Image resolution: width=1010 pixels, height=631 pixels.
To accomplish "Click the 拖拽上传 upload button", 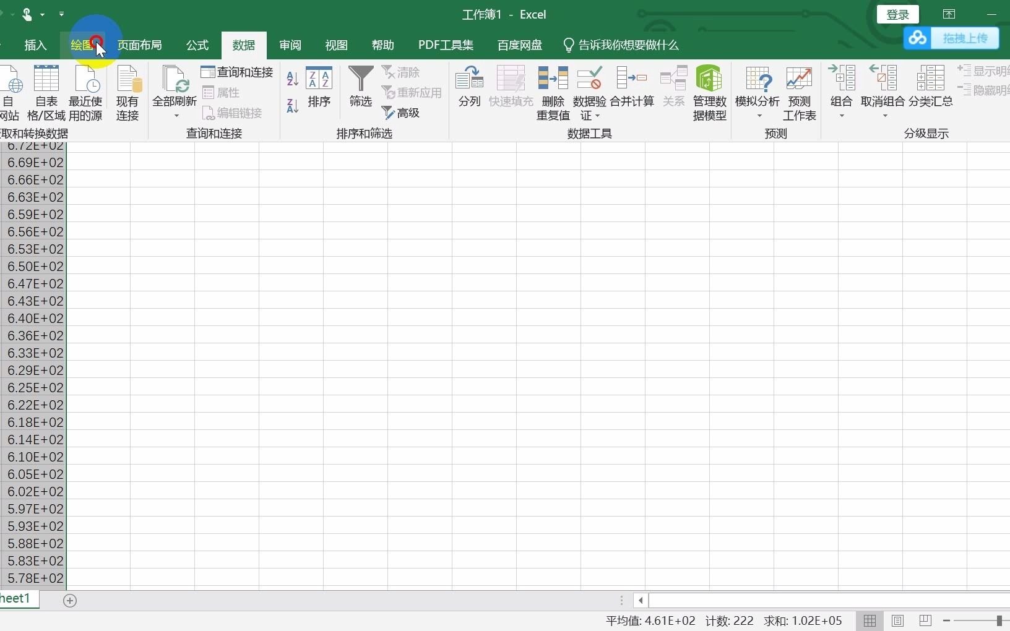I will pyautogui.click(x=952, y=38).
